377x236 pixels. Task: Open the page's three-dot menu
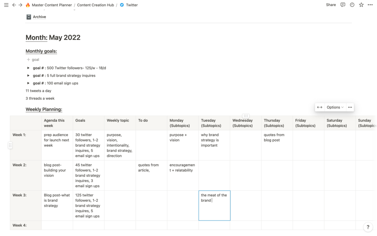[x=370, y=5]
